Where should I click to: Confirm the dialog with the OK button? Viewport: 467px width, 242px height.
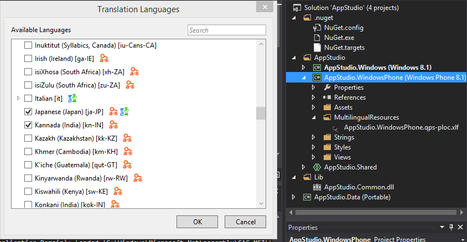pos(197,222)
